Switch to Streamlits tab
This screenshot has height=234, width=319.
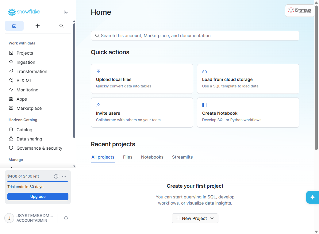[x=183, y=157]
